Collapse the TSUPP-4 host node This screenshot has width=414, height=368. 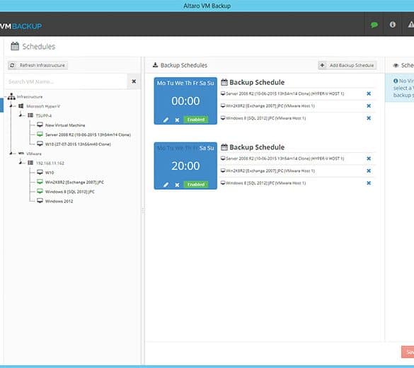point(21,115)
